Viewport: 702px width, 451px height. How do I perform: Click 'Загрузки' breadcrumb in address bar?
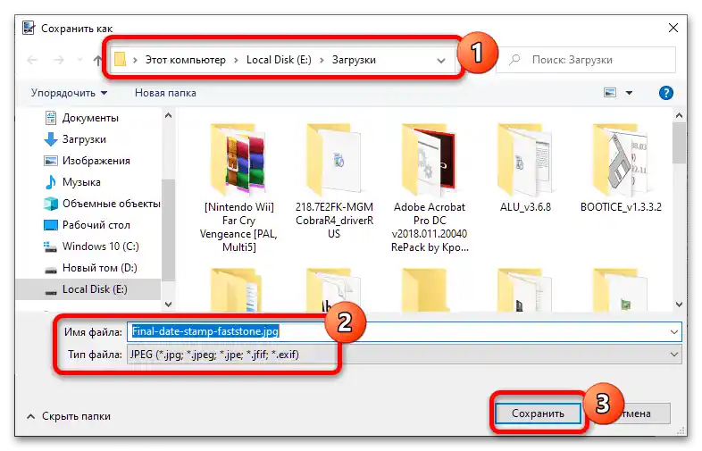[x=354, y=60]
